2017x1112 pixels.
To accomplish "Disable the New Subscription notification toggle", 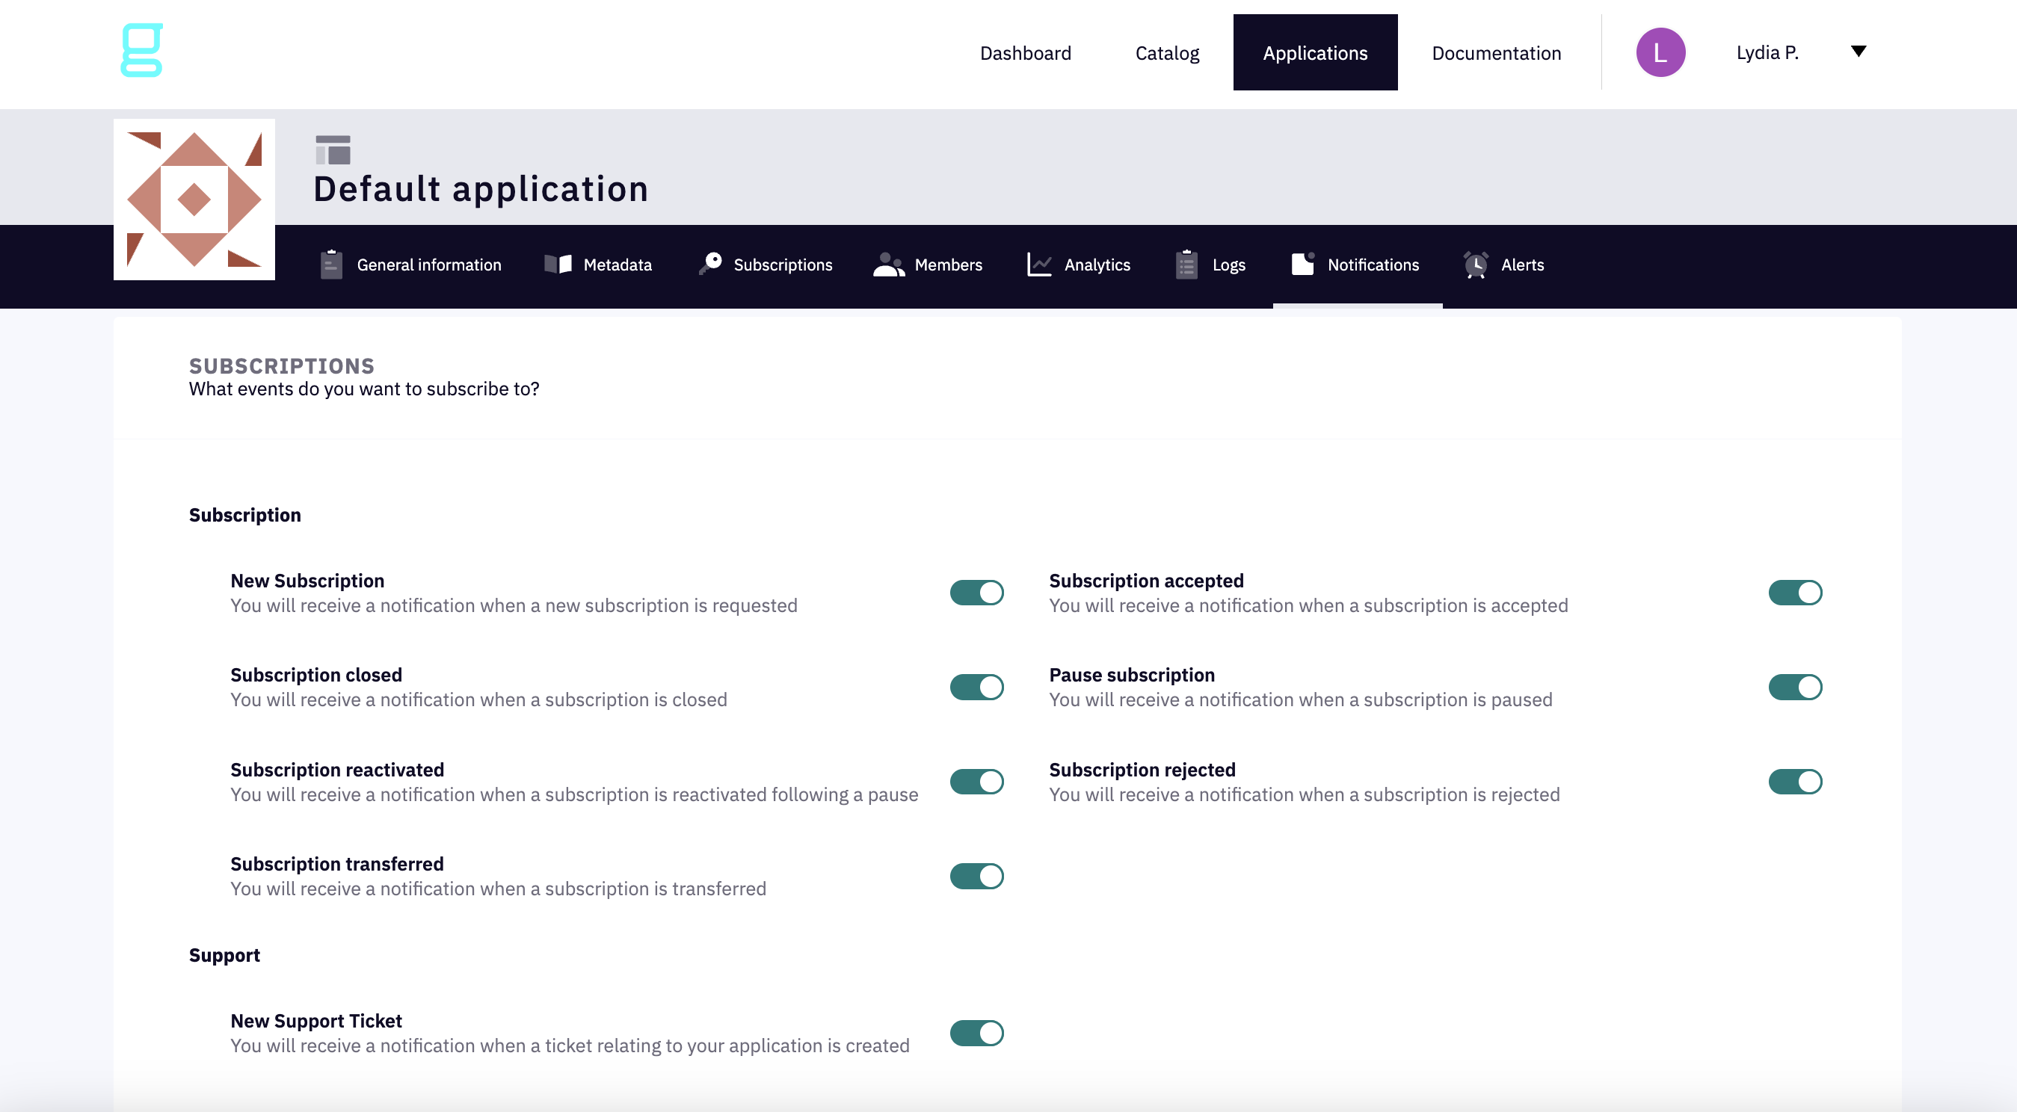I will pos(976,593).
